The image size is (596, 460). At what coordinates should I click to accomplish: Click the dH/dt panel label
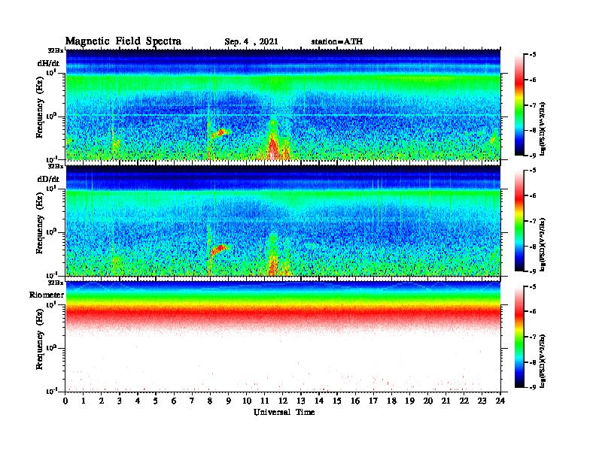48,63
